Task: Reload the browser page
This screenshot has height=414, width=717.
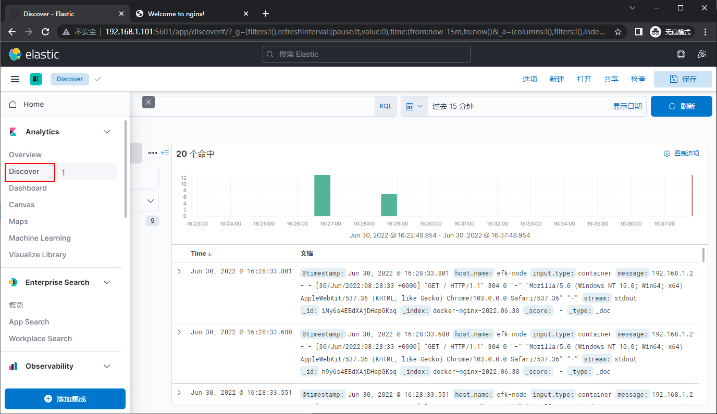Action: (45, 32)
